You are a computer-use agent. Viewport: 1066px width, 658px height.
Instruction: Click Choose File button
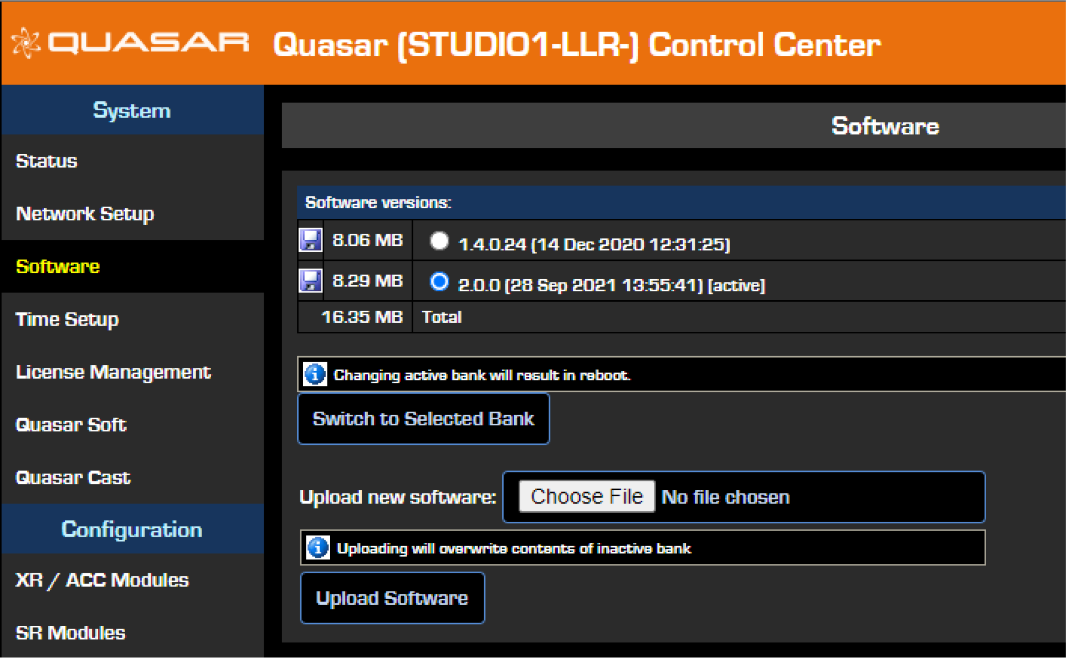587,496
